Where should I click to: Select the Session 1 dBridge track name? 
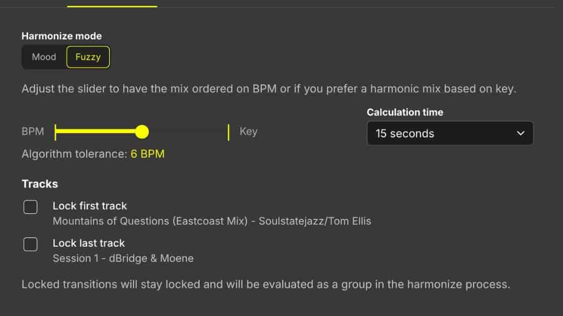click(123, 258)
